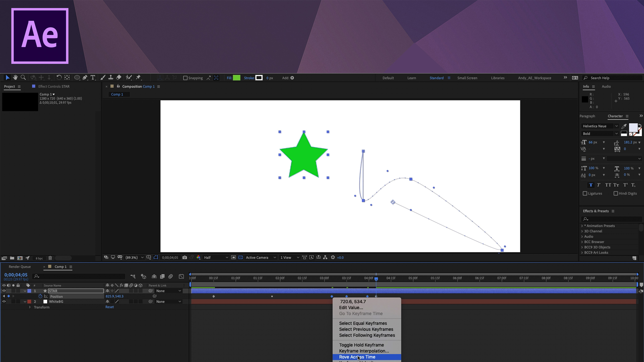Open the Active Camera dropdown
644x362 pixels.
(261, 257)
